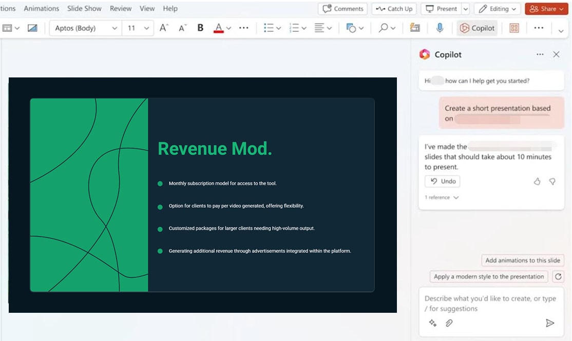Viewport: 572px width, 341px height.
Task: Expand the ribbon display options chevron
Action: (x=561, y=31)
